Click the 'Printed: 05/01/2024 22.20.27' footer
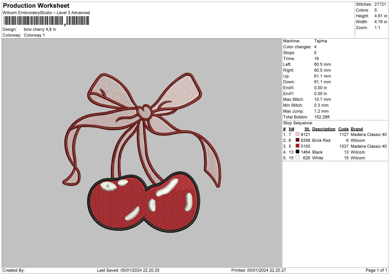390x275 pixels. coord(259,270)
